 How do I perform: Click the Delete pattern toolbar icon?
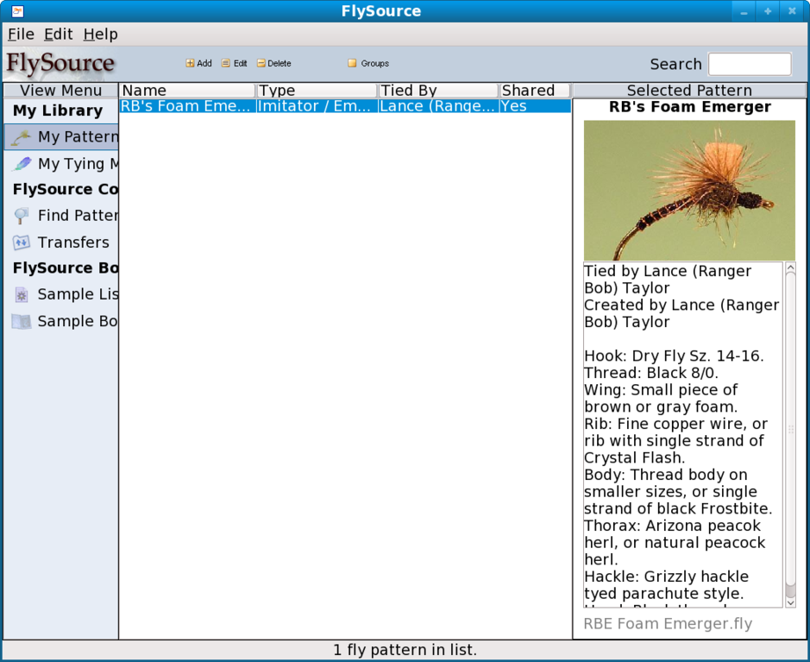[261, 64]
